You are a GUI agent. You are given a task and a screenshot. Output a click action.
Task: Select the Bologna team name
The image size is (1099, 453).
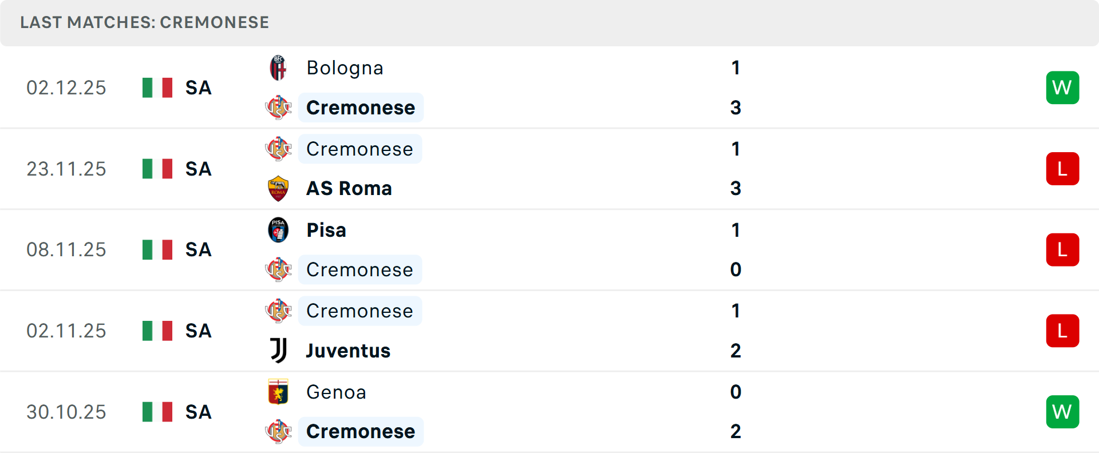[x=345, y=68]
